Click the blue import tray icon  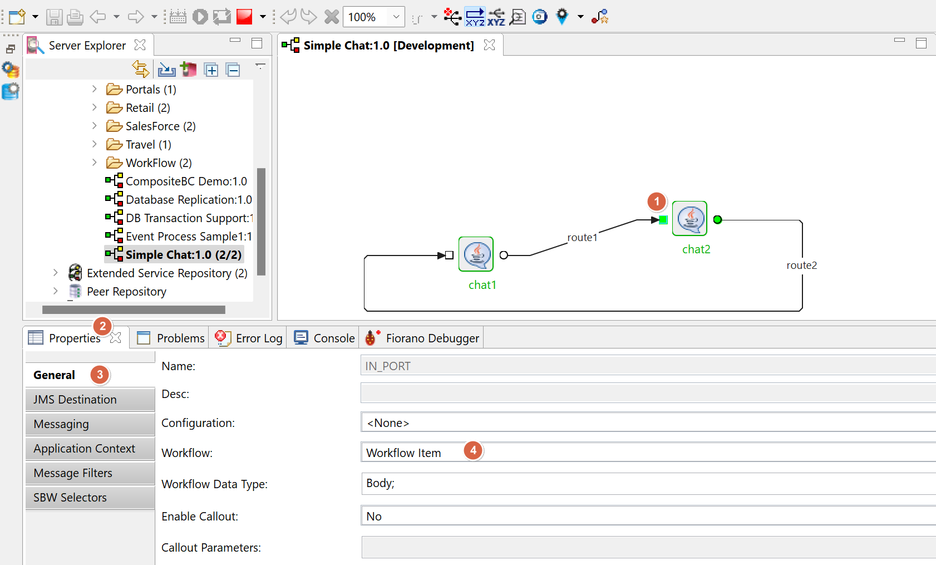click(167, 70)
